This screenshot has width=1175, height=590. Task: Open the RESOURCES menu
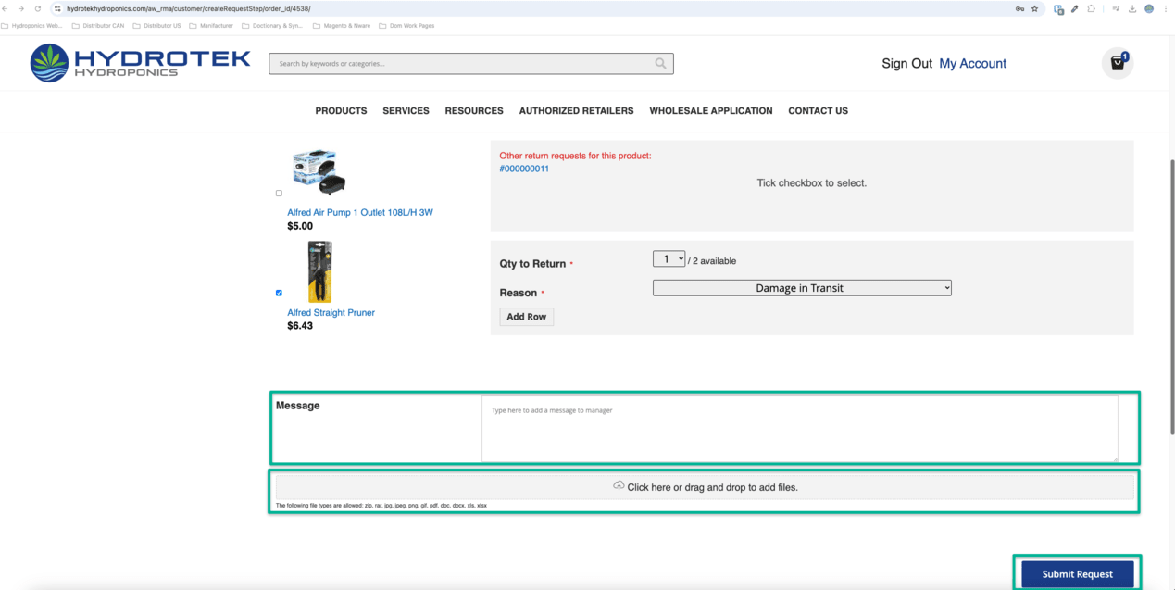(x=474, y=110)
